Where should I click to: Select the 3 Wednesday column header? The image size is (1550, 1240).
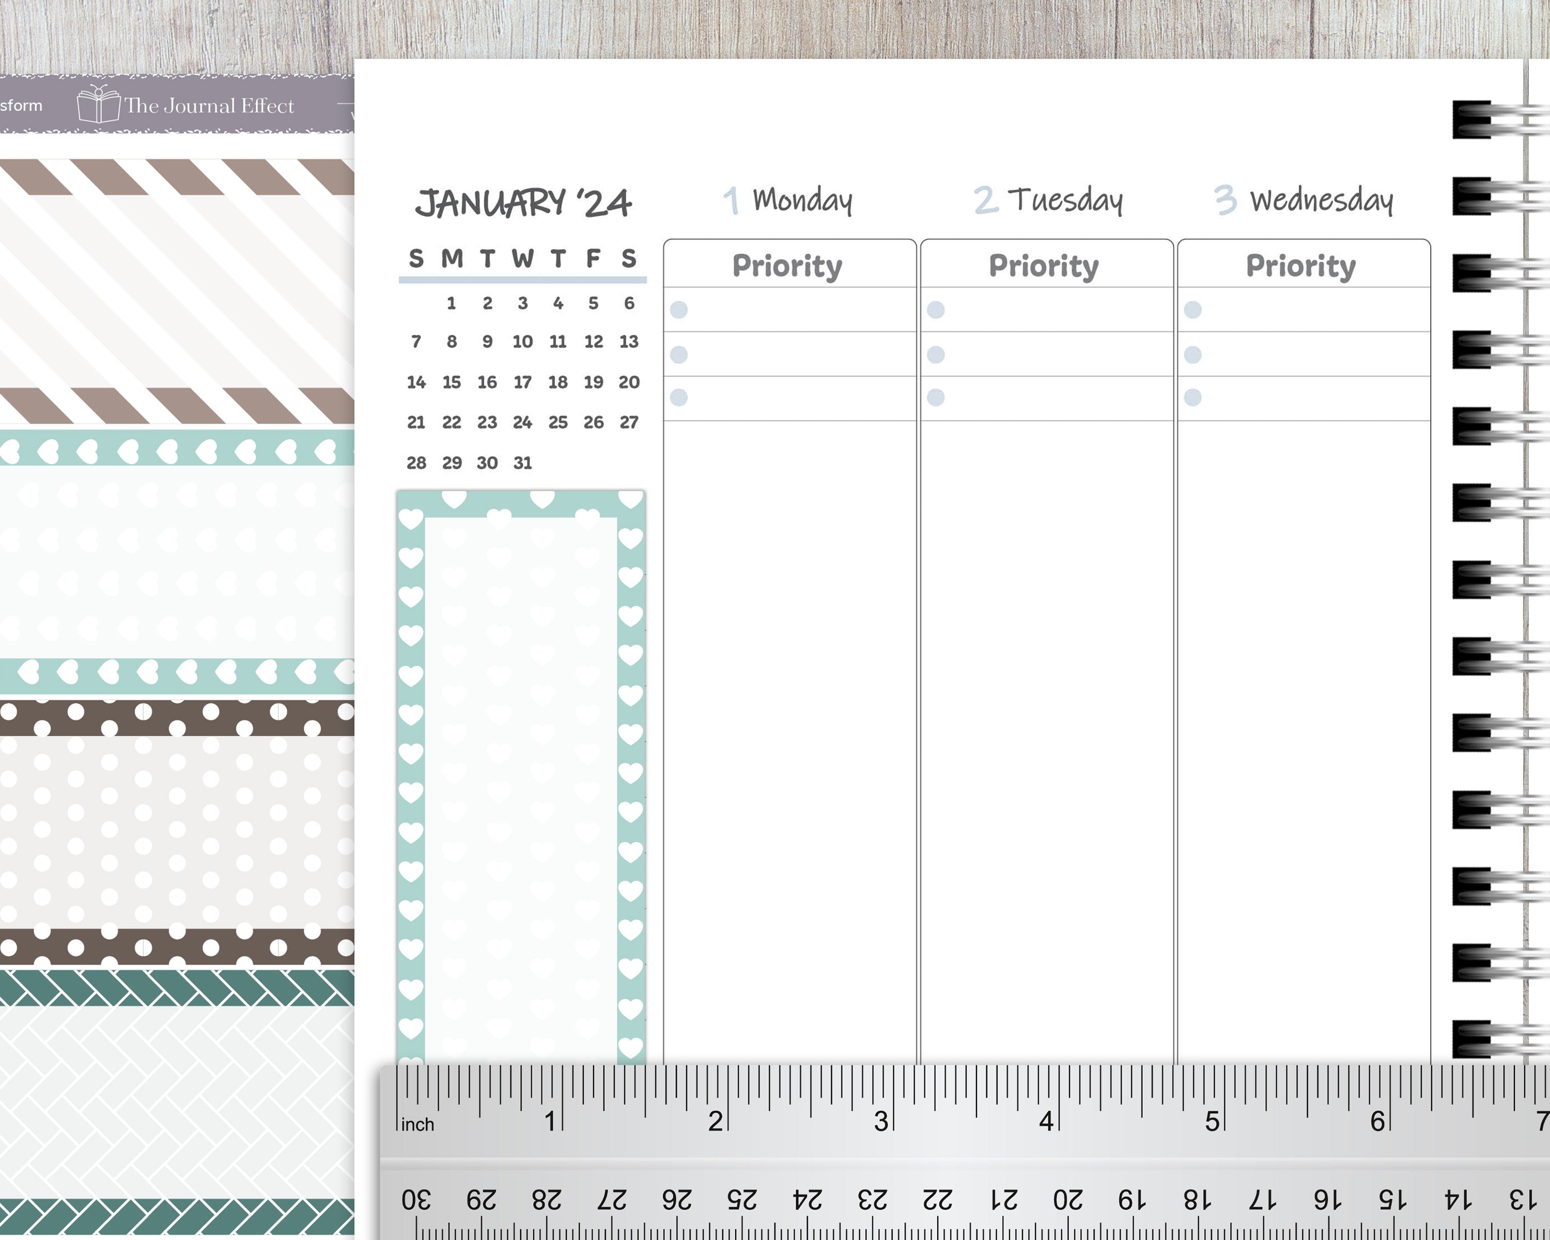tap(1304, 200)
